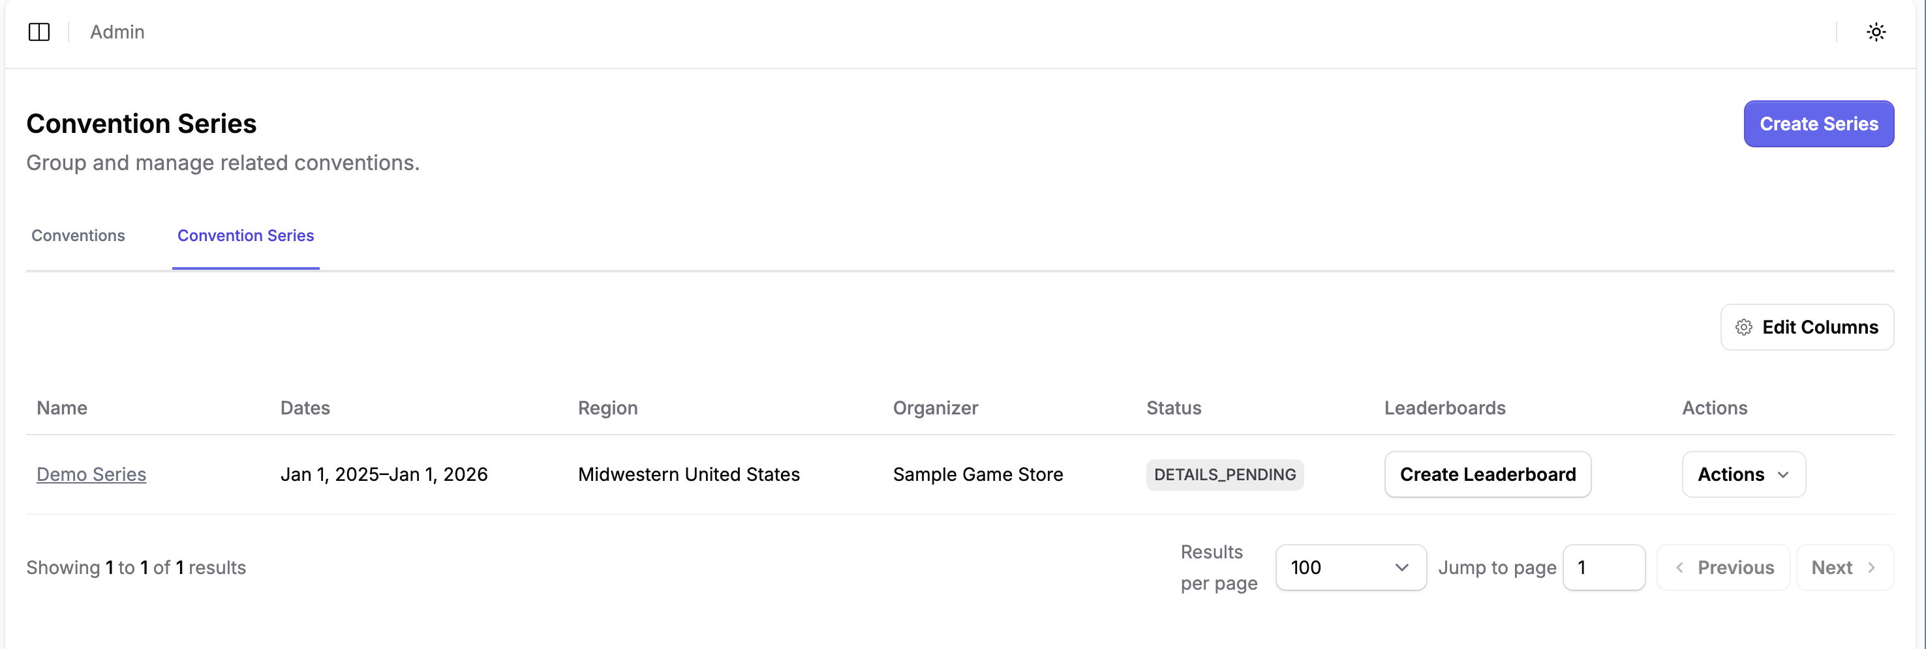Open the Results per page dropdown
1926x649 pixels.
[x=1349, y=568]
